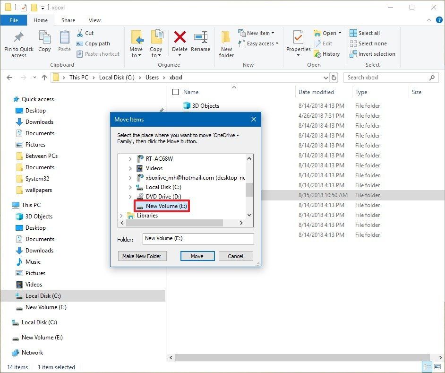
Task: Select the Cut icon
Action: pos(80,33)
